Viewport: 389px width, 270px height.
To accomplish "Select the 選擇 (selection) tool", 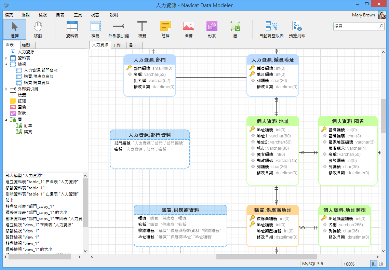I will click(x=14, y=29).
